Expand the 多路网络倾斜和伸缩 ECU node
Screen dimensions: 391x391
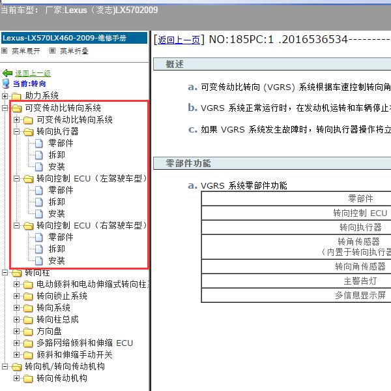click(x=16, y=343)
